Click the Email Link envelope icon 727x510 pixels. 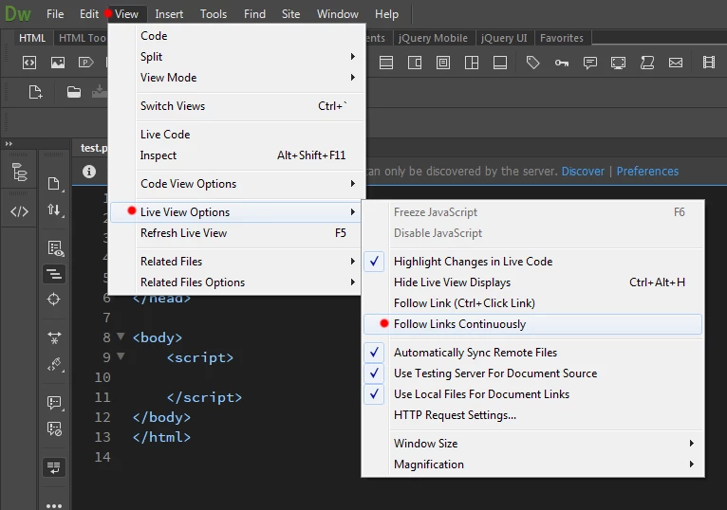(676, 63)
